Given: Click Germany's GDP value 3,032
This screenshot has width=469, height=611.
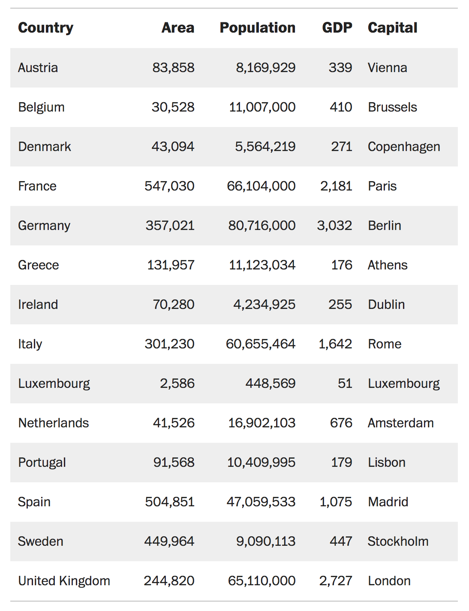Looking at the screenshot, I should pyautogui.click(x=334, y=226).
